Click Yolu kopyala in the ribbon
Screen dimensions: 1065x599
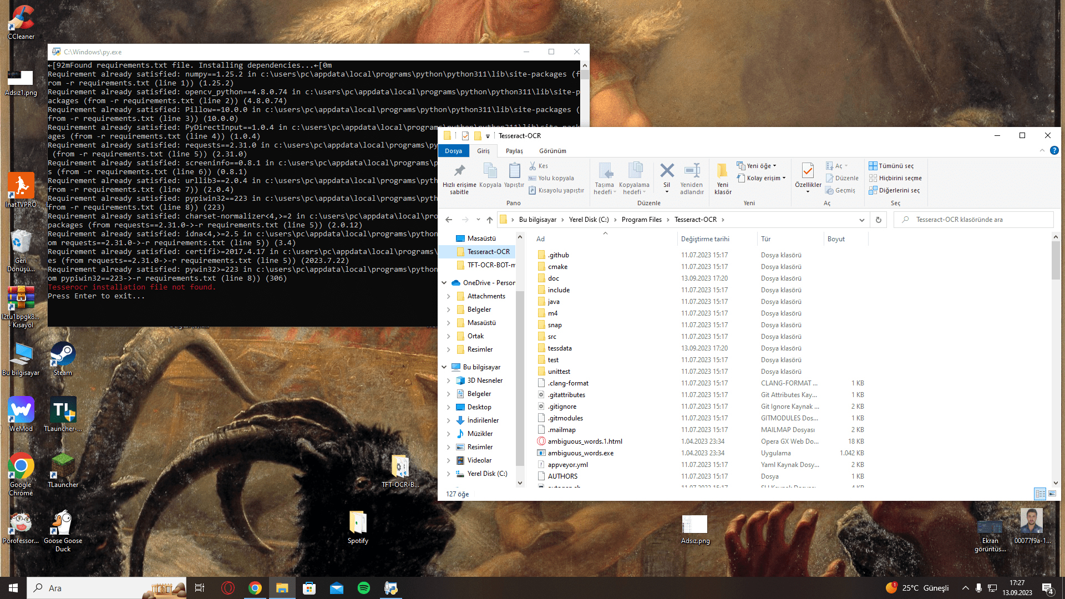[551, 178]
